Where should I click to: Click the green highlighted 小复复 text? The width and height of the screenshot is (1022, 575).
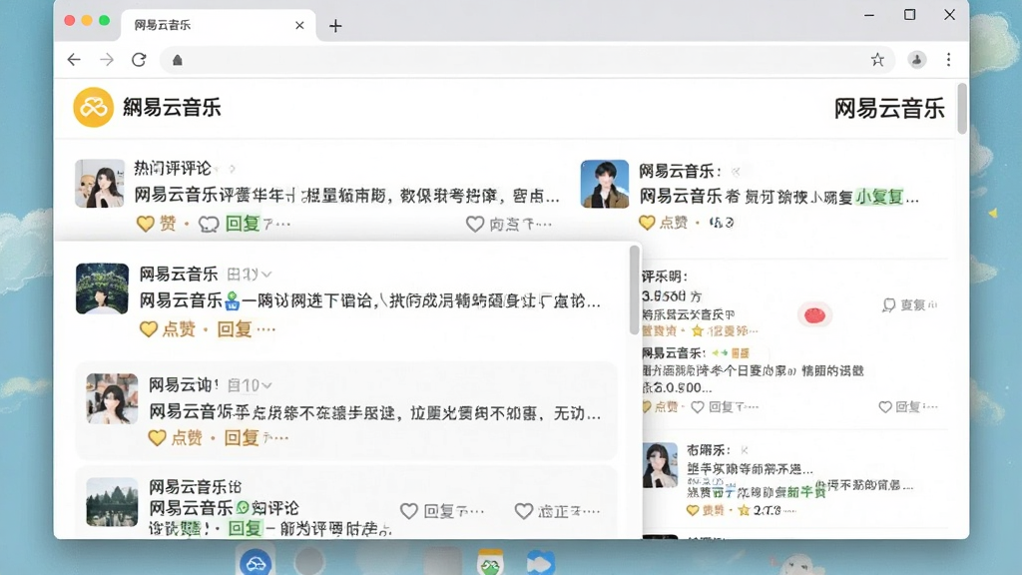(879, 197)
